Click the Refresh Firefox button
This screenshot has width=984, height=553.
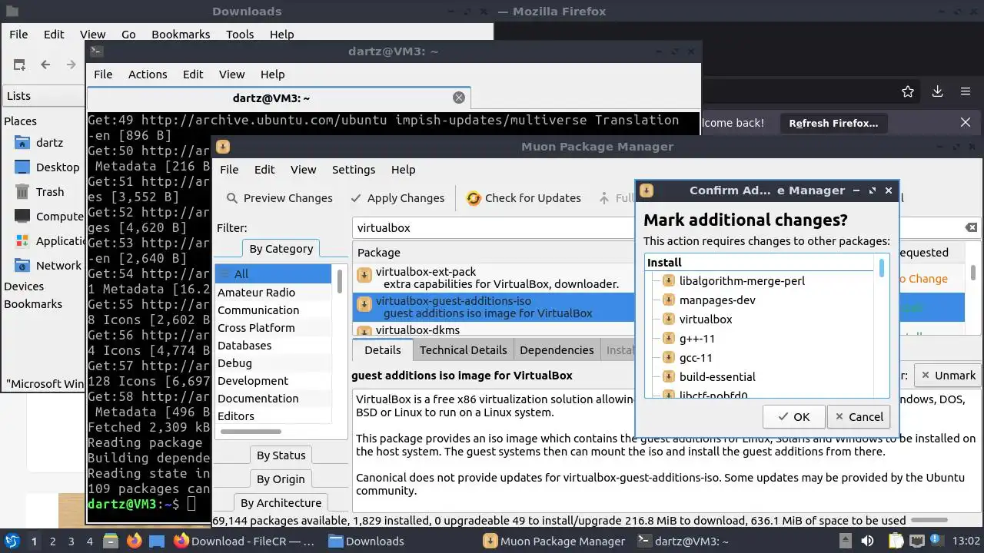pos(833,123)
